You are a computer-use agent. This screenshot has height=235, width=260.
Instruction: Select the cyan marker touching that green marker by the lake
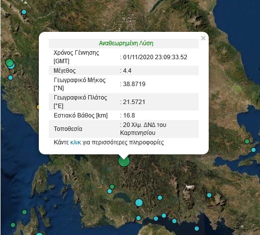(110, 191)
